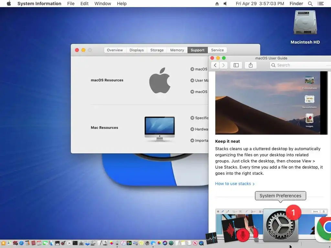Open the Edit menu

[84, 4]
